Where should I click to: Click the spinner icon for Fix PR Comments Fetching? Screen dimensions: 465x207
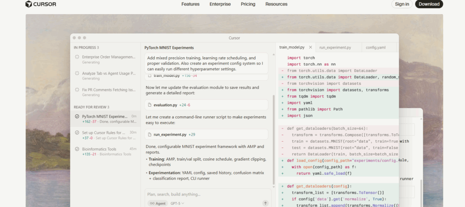[77, 90]
